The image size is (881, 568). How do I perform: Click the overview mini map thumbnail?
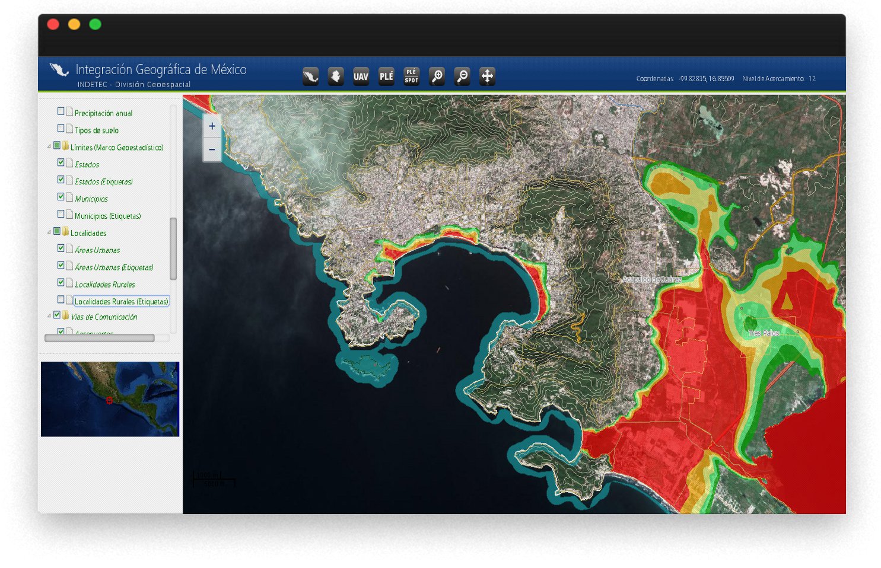coord(110,399)
